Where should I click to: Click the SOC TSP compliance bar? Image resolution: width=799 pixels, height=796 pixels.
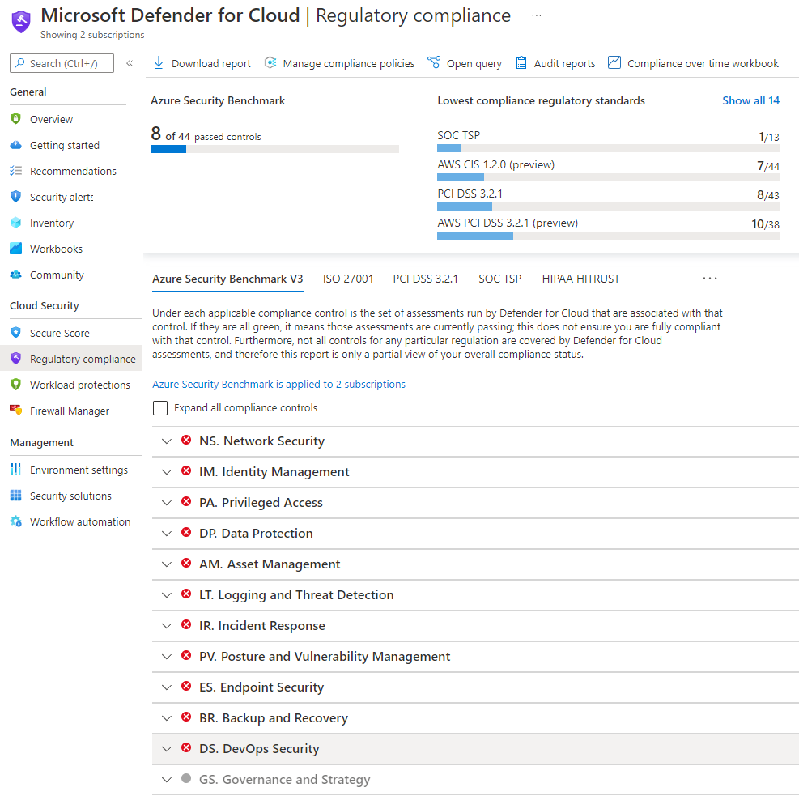608,148
